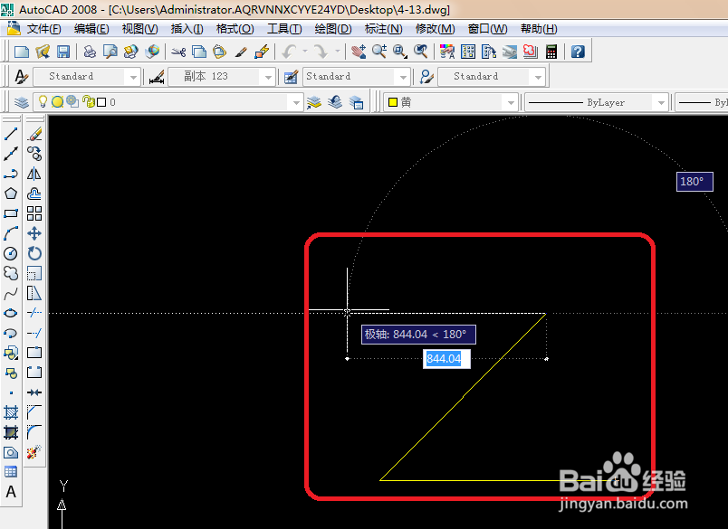This screenshot has height=529, width=728.
Task: Open the 绘图(D) menu
Action: (333, 29)
